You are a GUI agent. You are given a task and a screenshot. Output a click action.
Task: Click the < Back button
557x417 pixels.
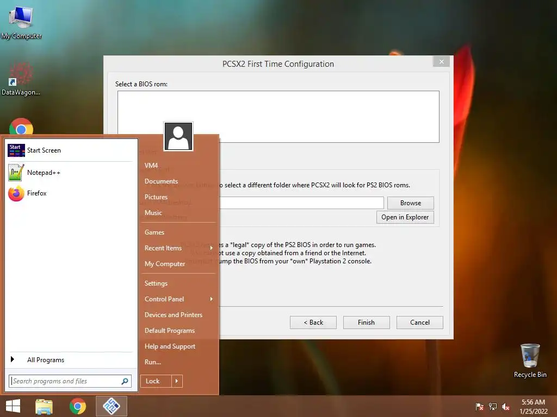[x=313, y=323]
